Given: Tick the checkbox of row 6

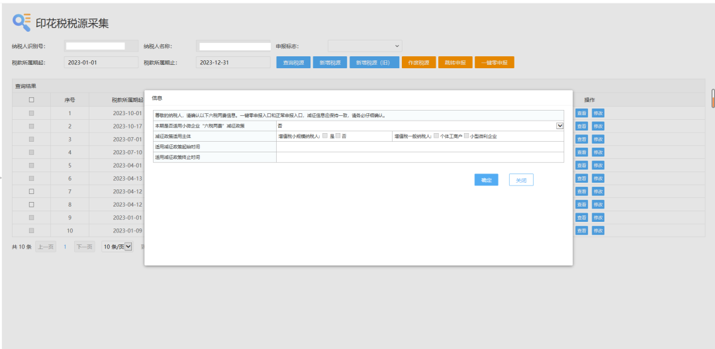Looking at the screenshot, I should click(x=32, y=178).
